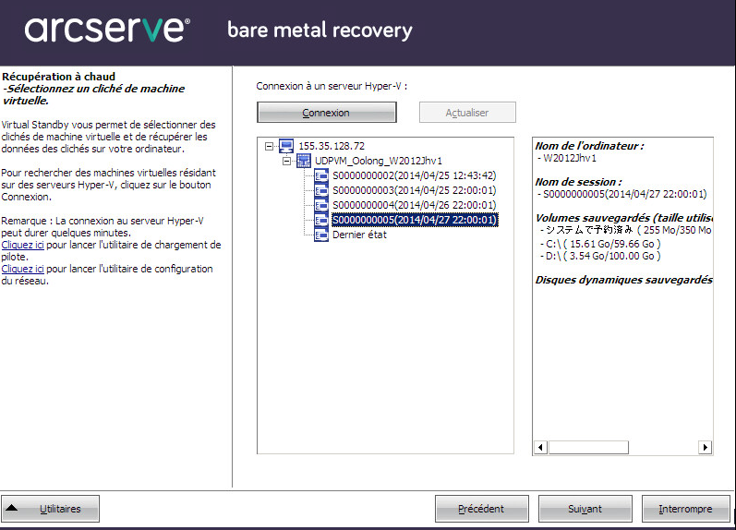
Task: Select UDPVM_Oolong_W2012Jhv1 virtual machine
Action: [379, 161]
